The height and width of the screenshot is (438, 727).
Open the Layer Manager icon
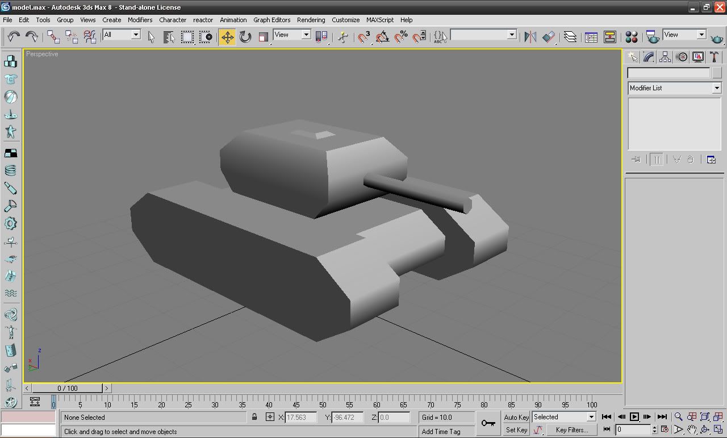point(570,37)
